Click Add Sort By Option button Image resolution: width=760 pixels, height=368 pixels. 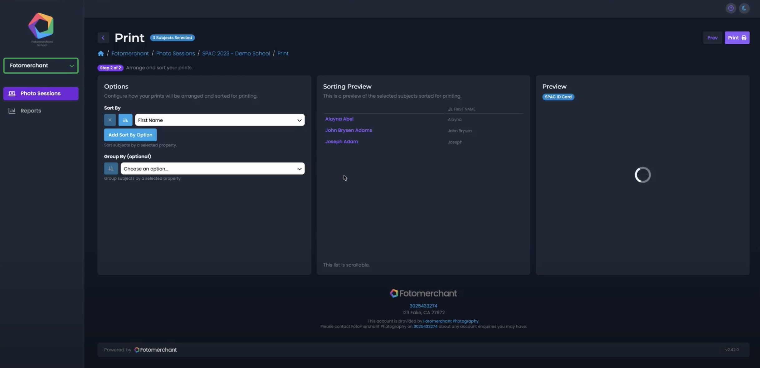tap(130, 135)
